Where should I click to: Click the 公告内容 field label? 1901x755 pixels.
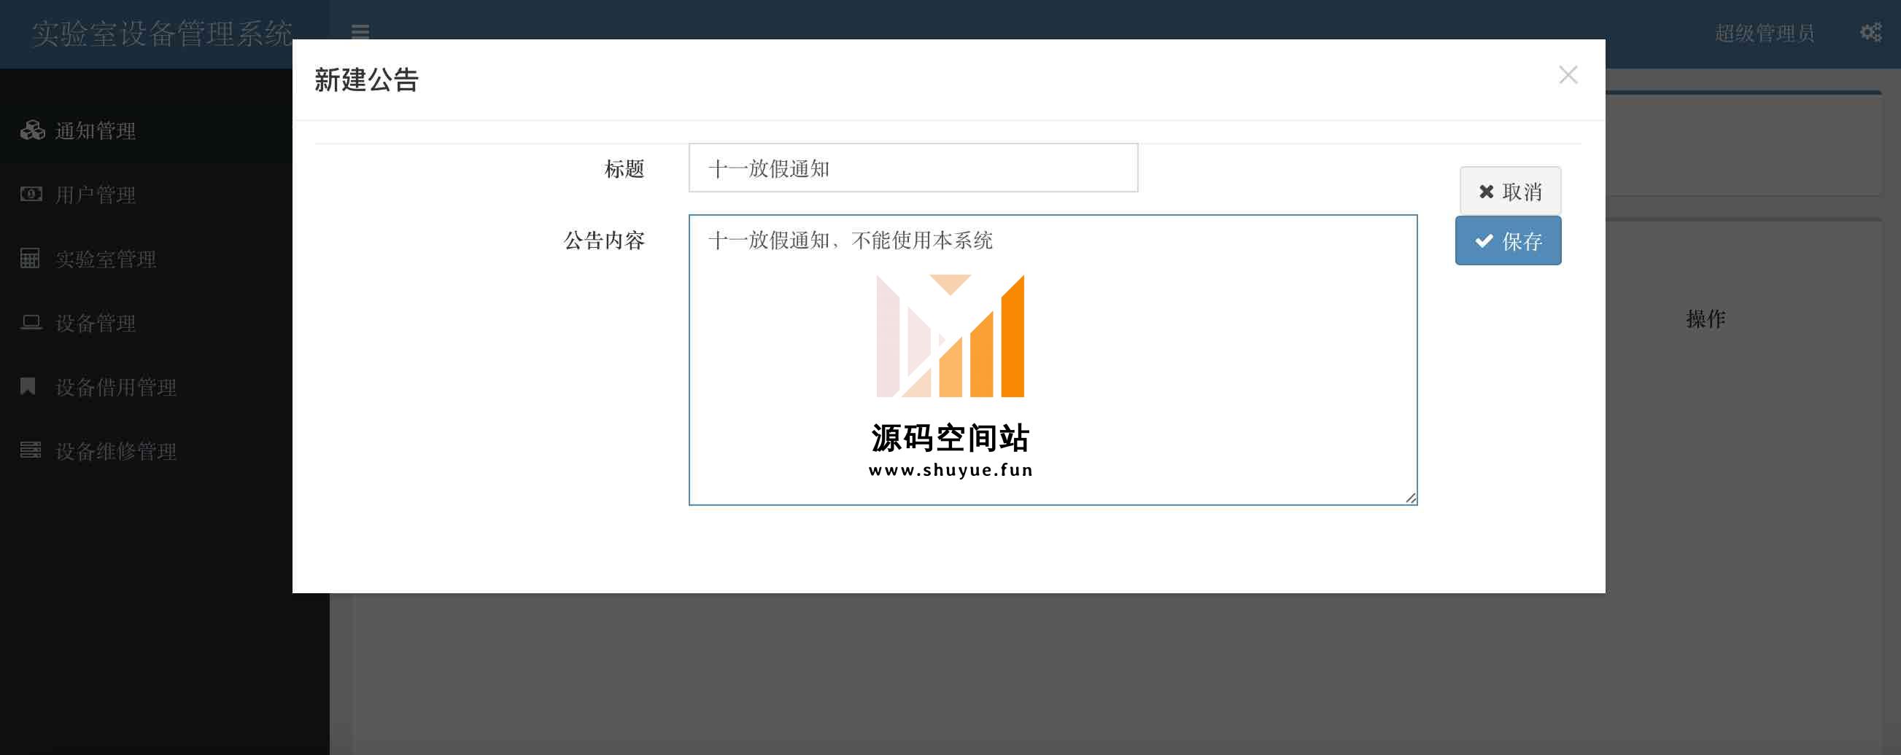click(x=605, y=240)
